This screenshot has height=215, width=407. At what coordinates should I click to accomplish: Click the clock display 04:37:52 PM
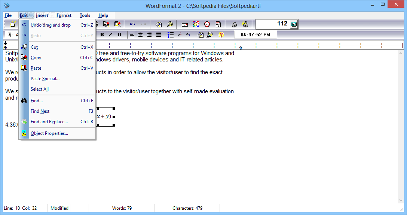click(255, 35)
